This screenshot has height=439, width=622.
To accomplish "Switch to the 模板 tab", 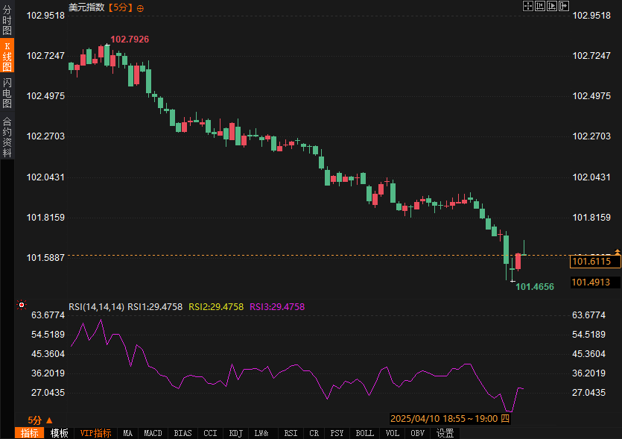I will tap(60, 433).
